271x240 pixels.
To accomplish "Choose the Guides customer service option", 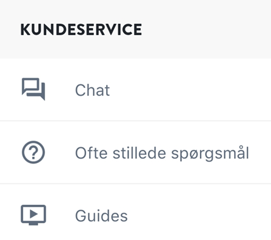I will click(x=135, y=212).
